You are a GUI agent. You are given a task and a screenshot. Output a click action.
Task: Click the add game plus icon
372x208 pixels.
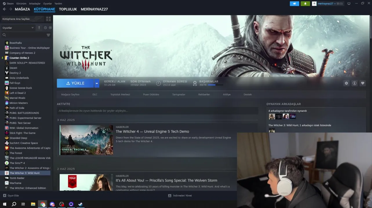click(4, 196)
